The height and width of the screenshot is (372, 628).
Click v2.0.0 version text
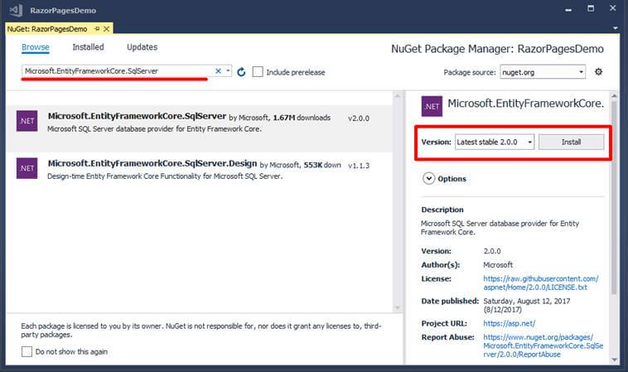[359, 118]
